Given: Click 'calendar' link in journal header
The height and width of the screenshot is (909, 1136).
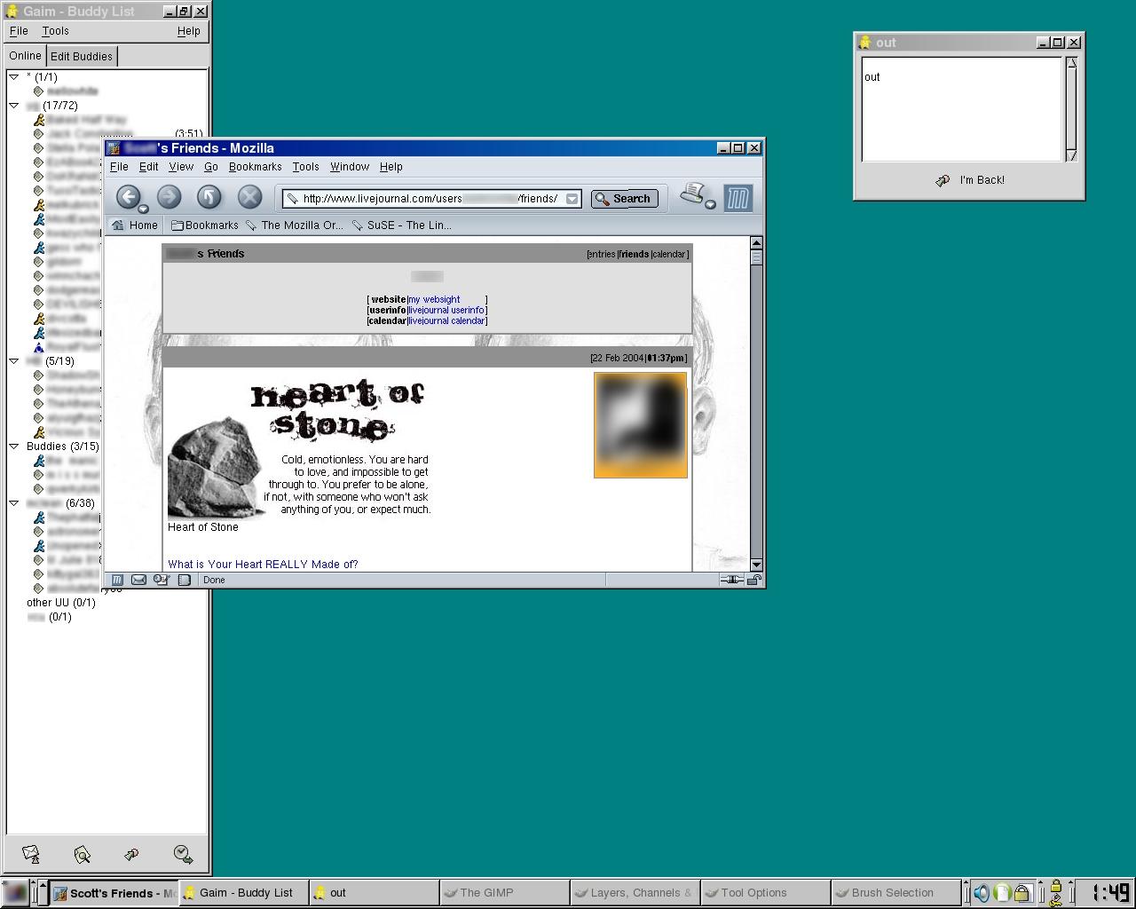Looking at the screenshot, I should click(x=668, y=255).
